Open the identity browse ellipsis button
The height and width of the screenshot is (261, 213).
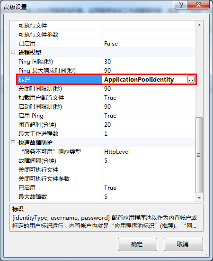(x=191, y=80)
